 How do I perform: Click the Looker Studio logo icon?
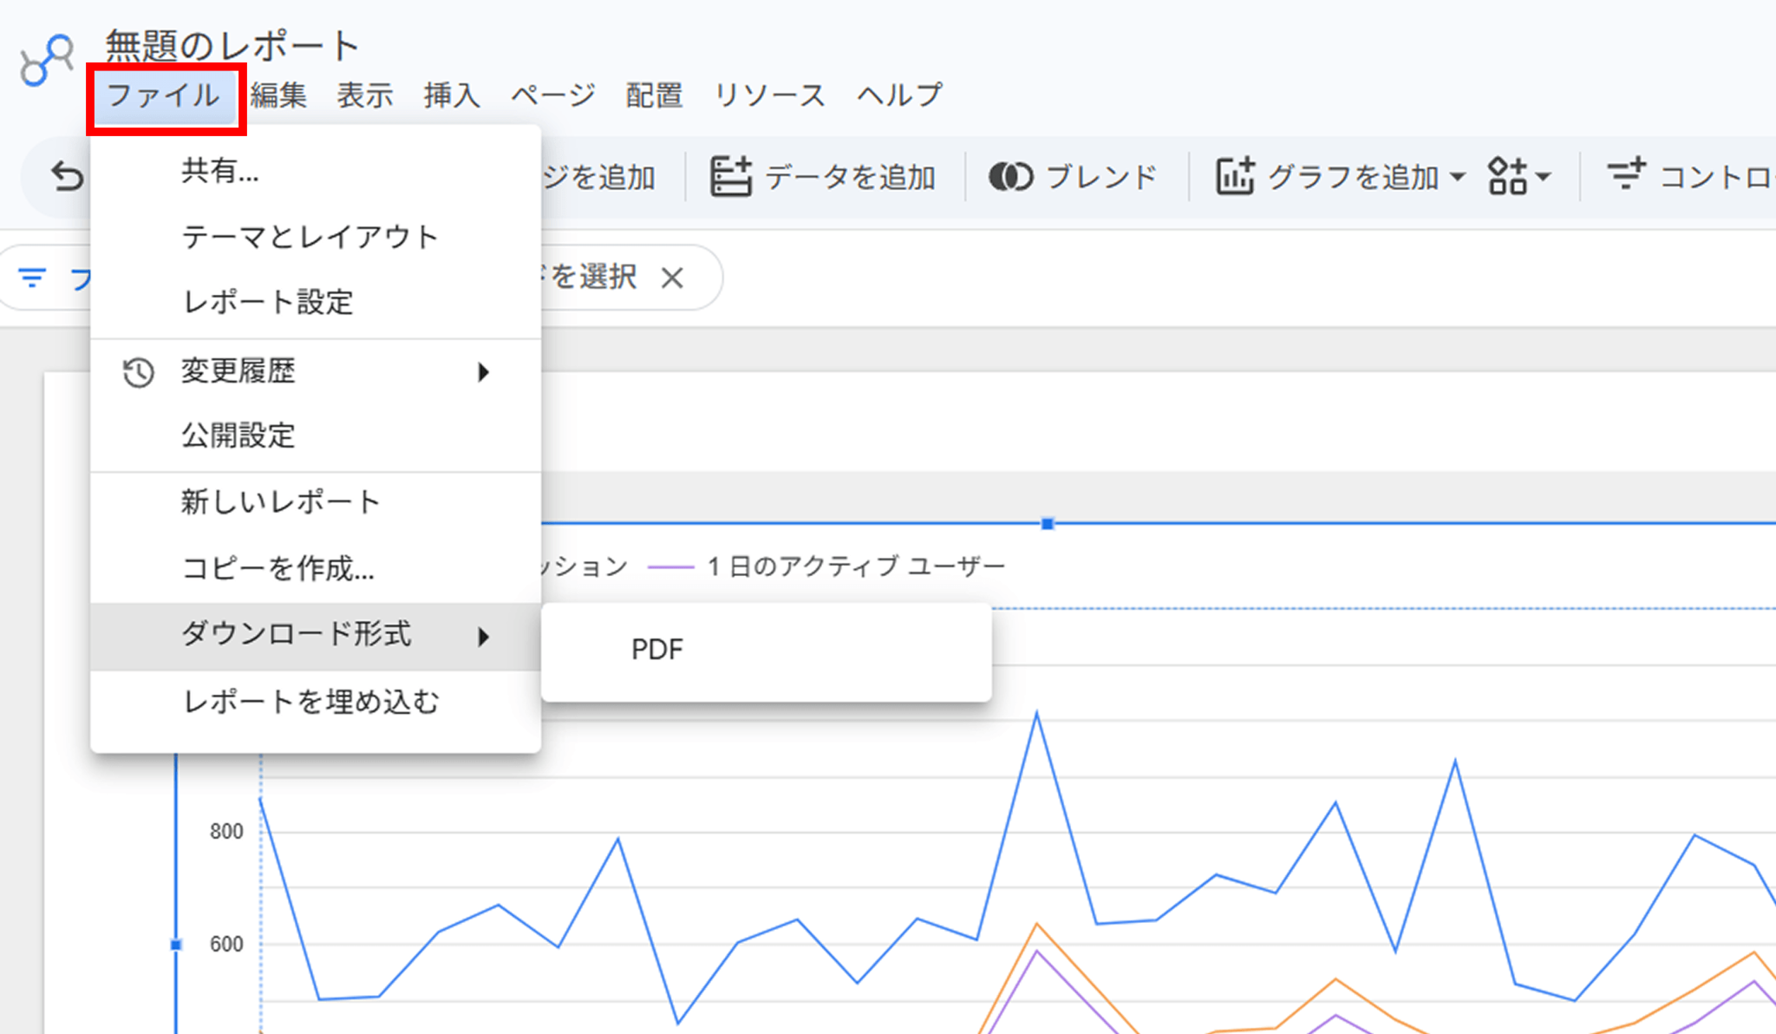(47, 61)
